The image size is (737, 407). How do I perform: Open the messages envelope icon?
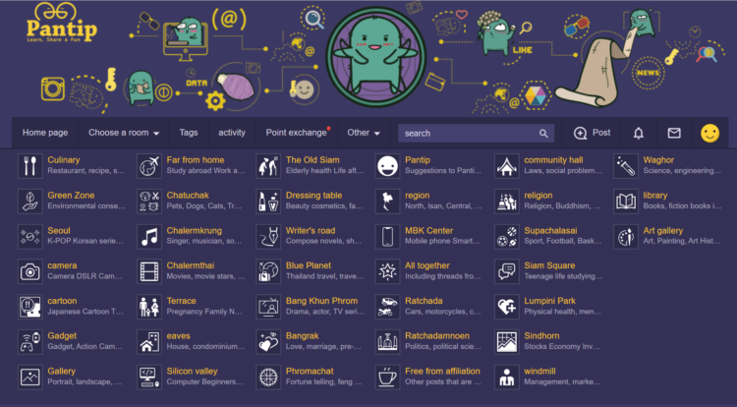tap(674, 133)
